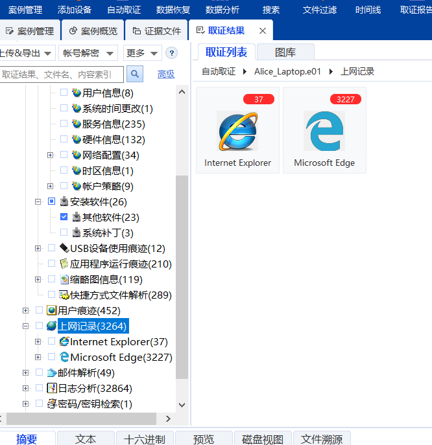Viewport: 432px width, 445px height.
Task: Open the 文件过滤 menu
Action: 319,10
